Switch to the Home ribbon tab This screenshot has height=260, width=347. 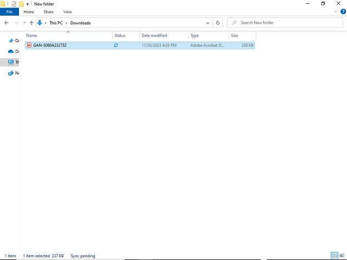pos(29,12)
